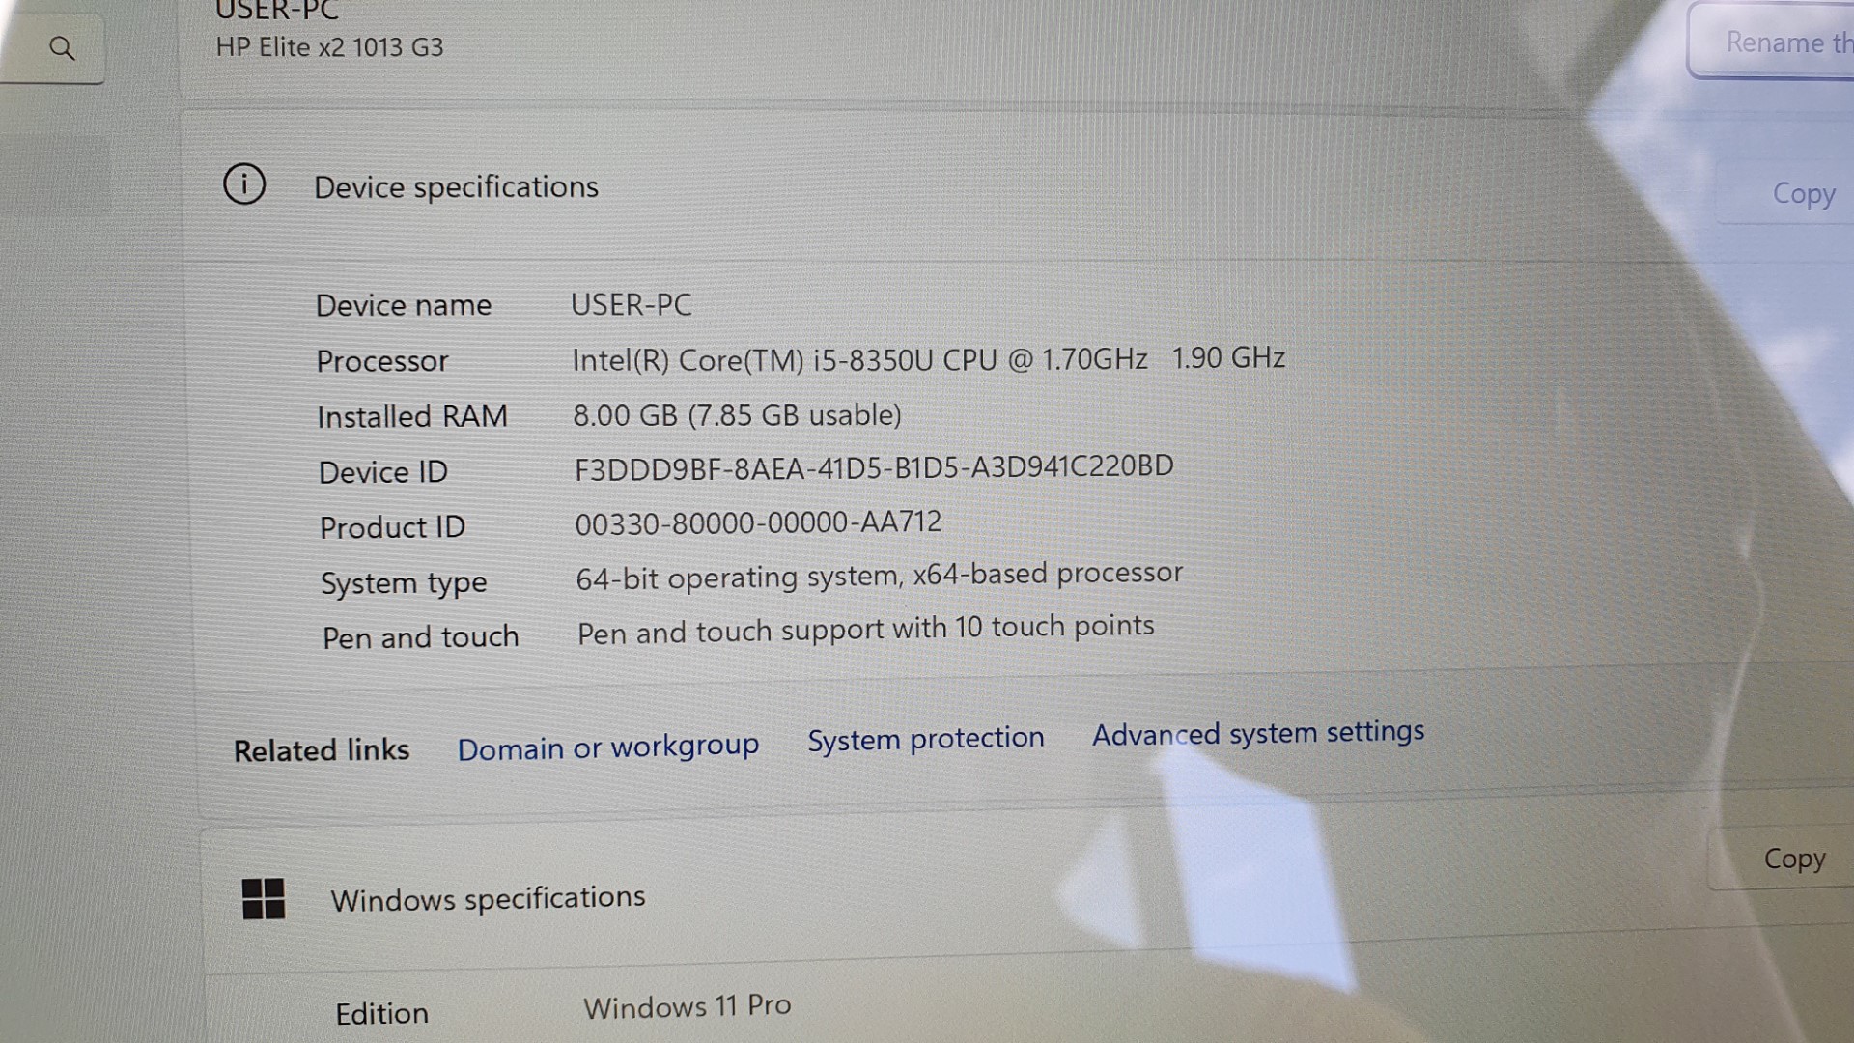This screenshot has height=1043, width=1854.
Task: Select the Pen and touch support value
Action: [865, 630]
